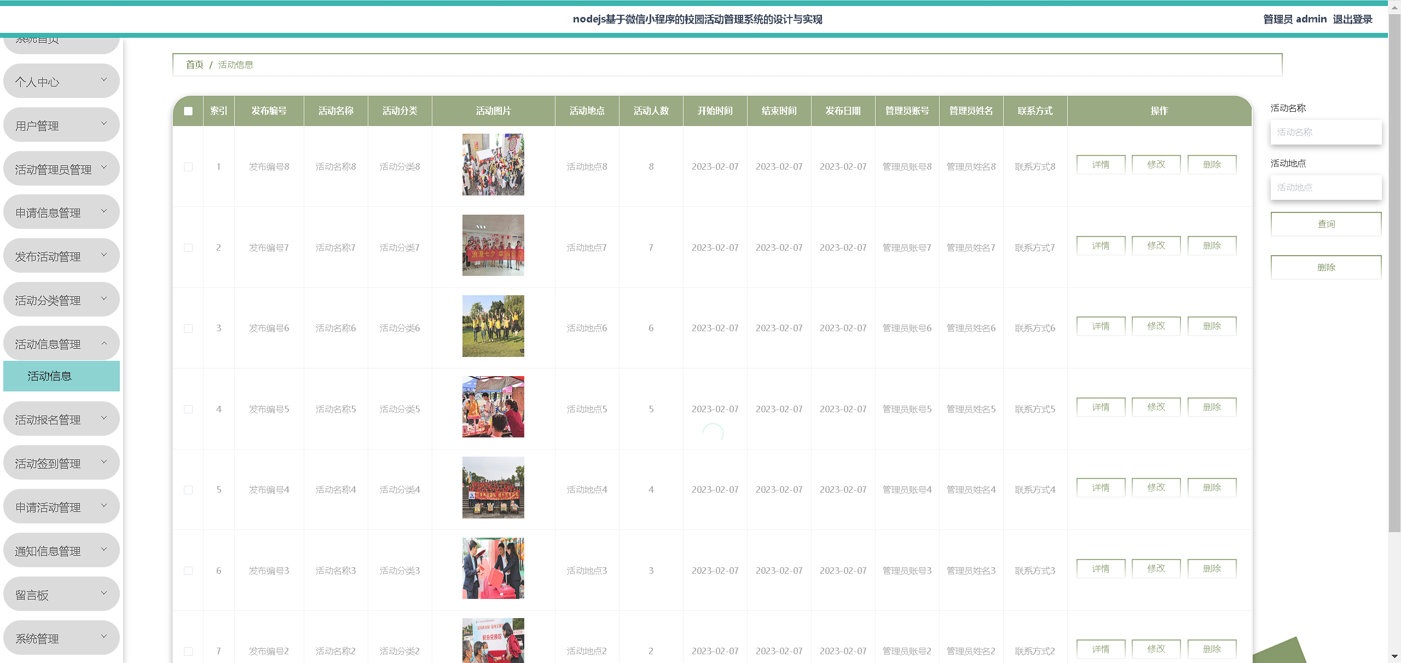Click 查询 search button
Viewport: 1401px width, 663px height.
pos(1325,224)
